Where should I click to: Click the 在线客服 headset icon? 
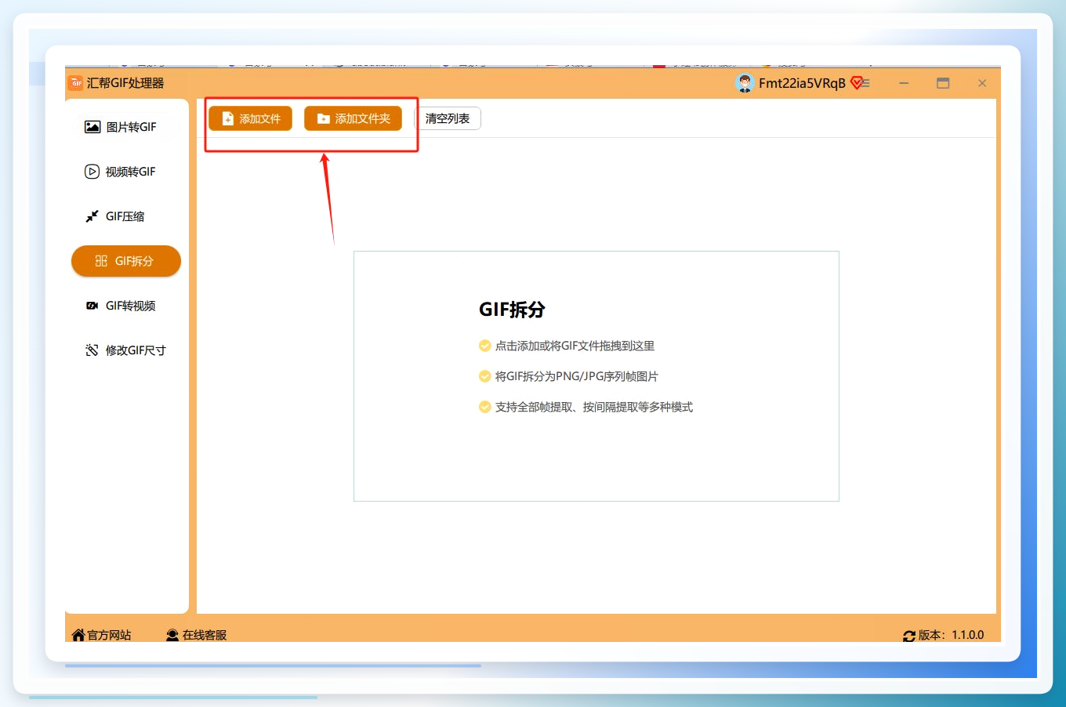pos(172,635)
